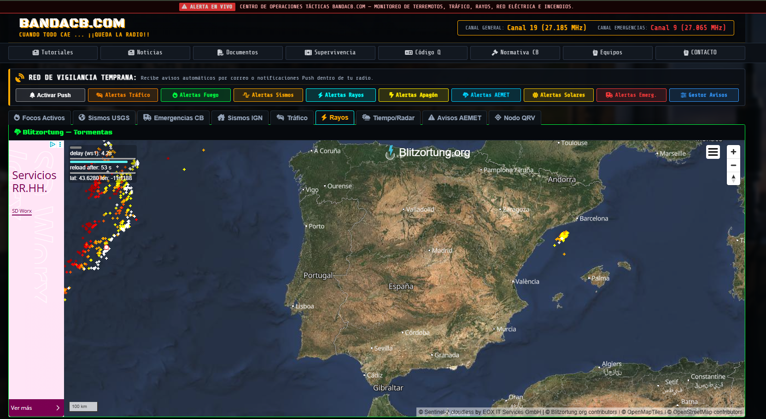This screenshot has width=766, height=419.
Task: Switch to Tiempo/Radar tab
Action: pyautogui.click(x=389, y=118)
